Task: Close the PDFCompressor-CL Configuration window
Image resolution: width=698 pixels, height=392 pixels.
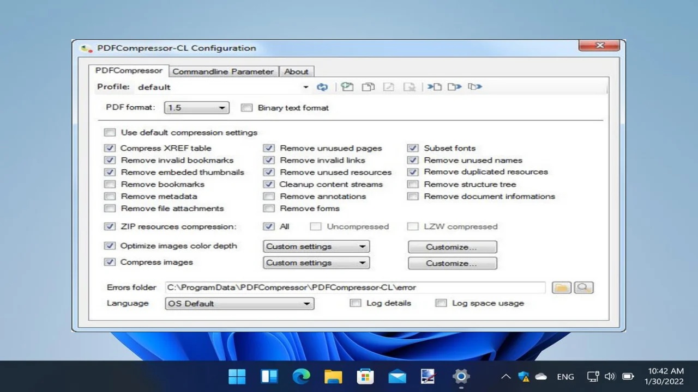Action: coord(599,46)
